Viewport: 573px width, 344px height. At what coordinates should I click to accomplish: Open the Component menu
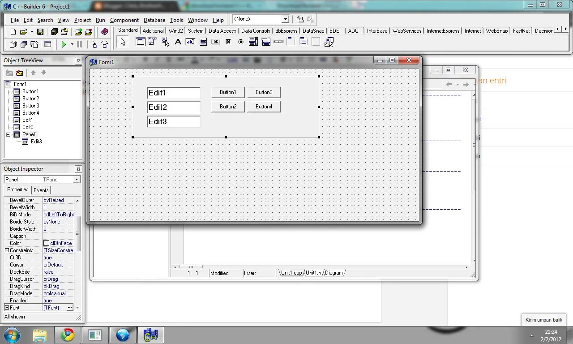click(124, 20)
